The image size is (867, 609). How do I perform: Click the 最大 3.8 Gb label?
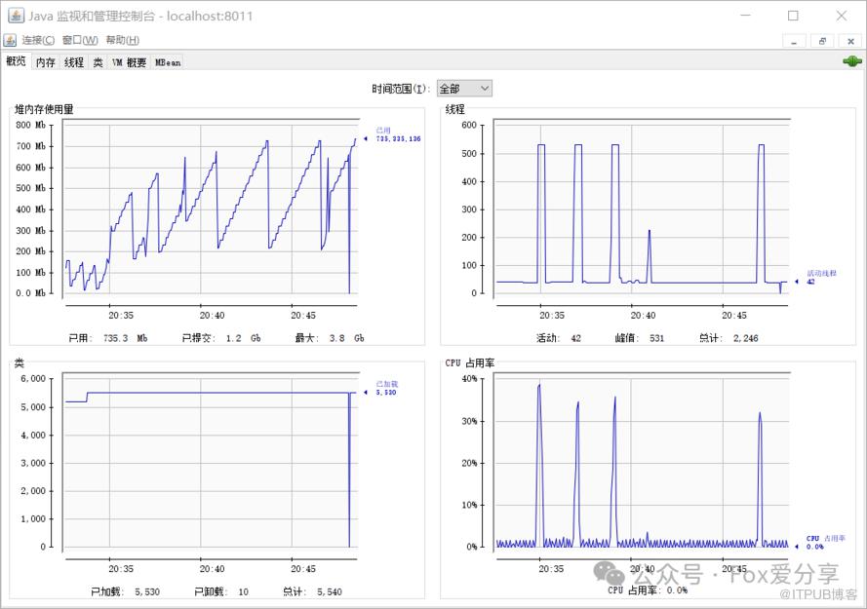(330, 338)
